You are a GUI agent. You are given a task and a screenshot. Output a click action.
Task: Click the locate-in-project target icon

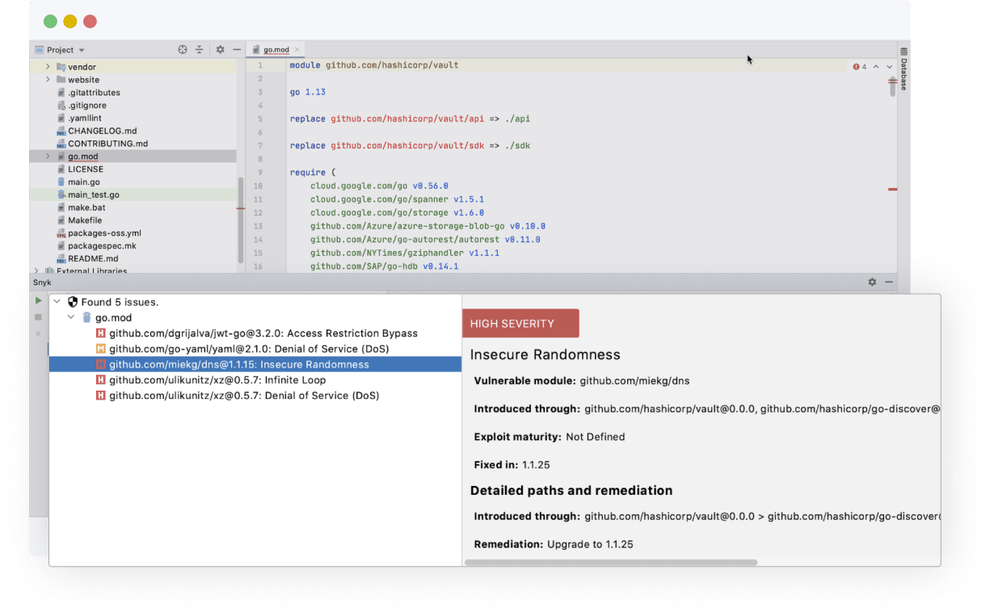pyautogui.click(x=183, y=49)
